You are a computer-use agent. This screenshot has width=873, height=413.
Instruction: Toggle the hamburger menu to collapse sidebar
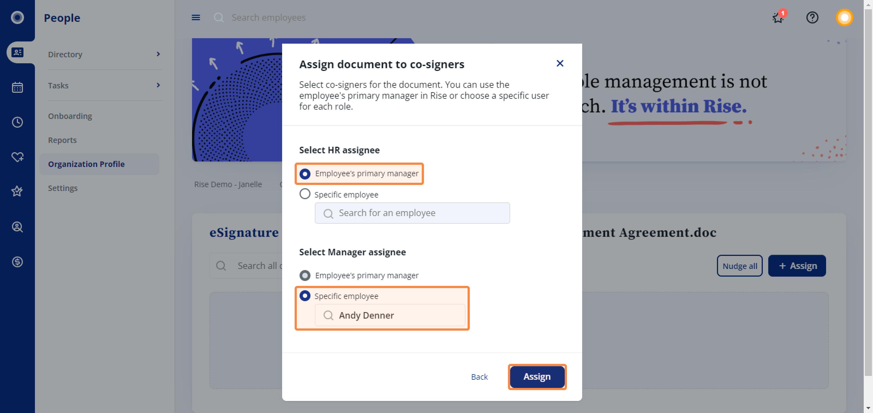(x=196, y=17)
